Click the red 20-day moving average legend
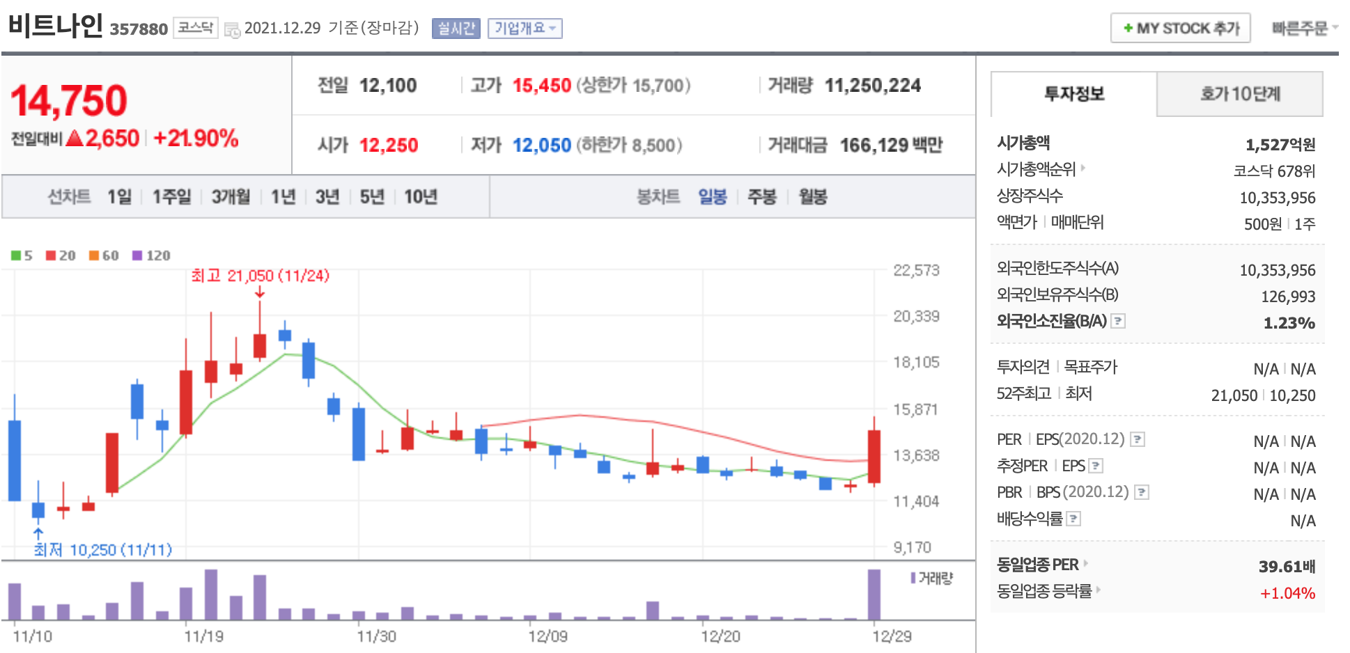 tap(61, 255)
